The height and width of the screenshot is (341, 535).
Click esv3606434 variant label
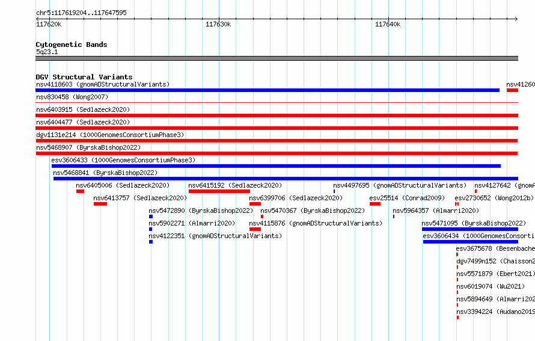pos(478,236)
